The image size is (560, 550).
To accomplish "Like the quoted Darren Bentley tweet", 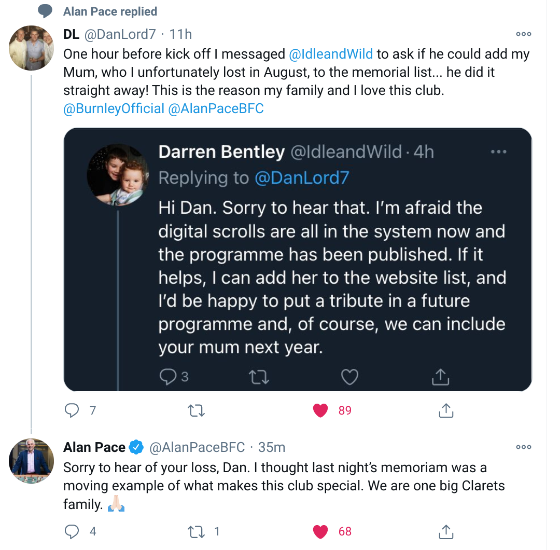I will [349, 377].
